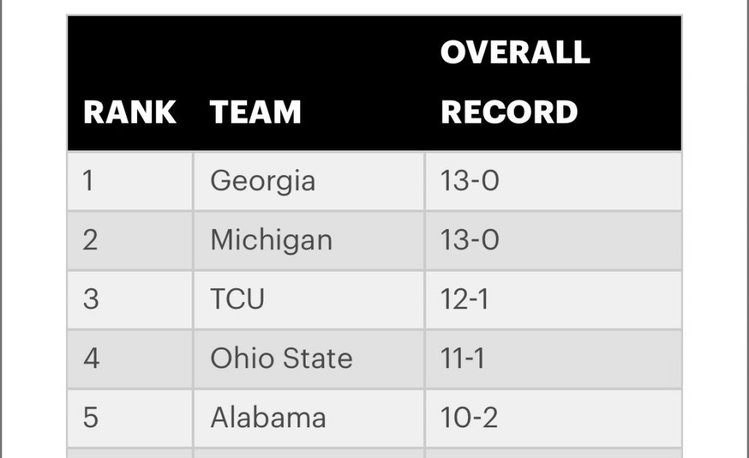Click the TEAM column header
The image size is (749, 458).
click(255, 112)
